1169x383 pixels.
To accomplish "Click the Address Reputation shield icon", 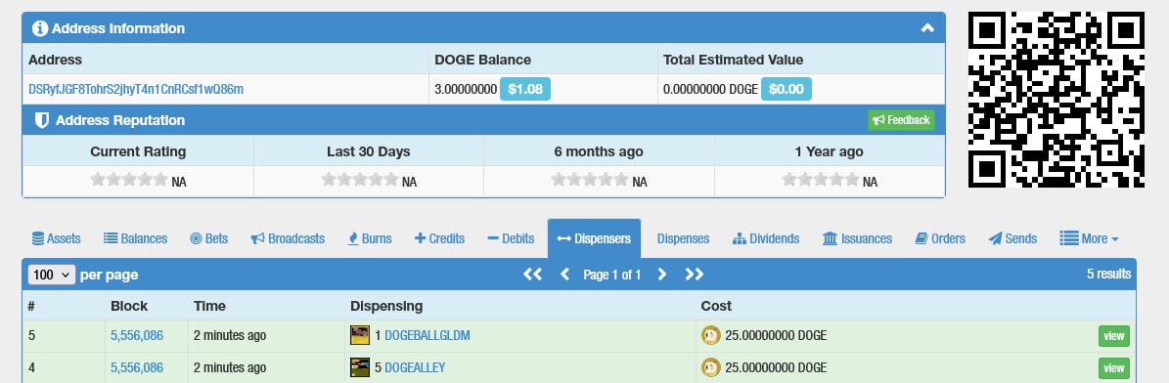I will pos(42,120).
